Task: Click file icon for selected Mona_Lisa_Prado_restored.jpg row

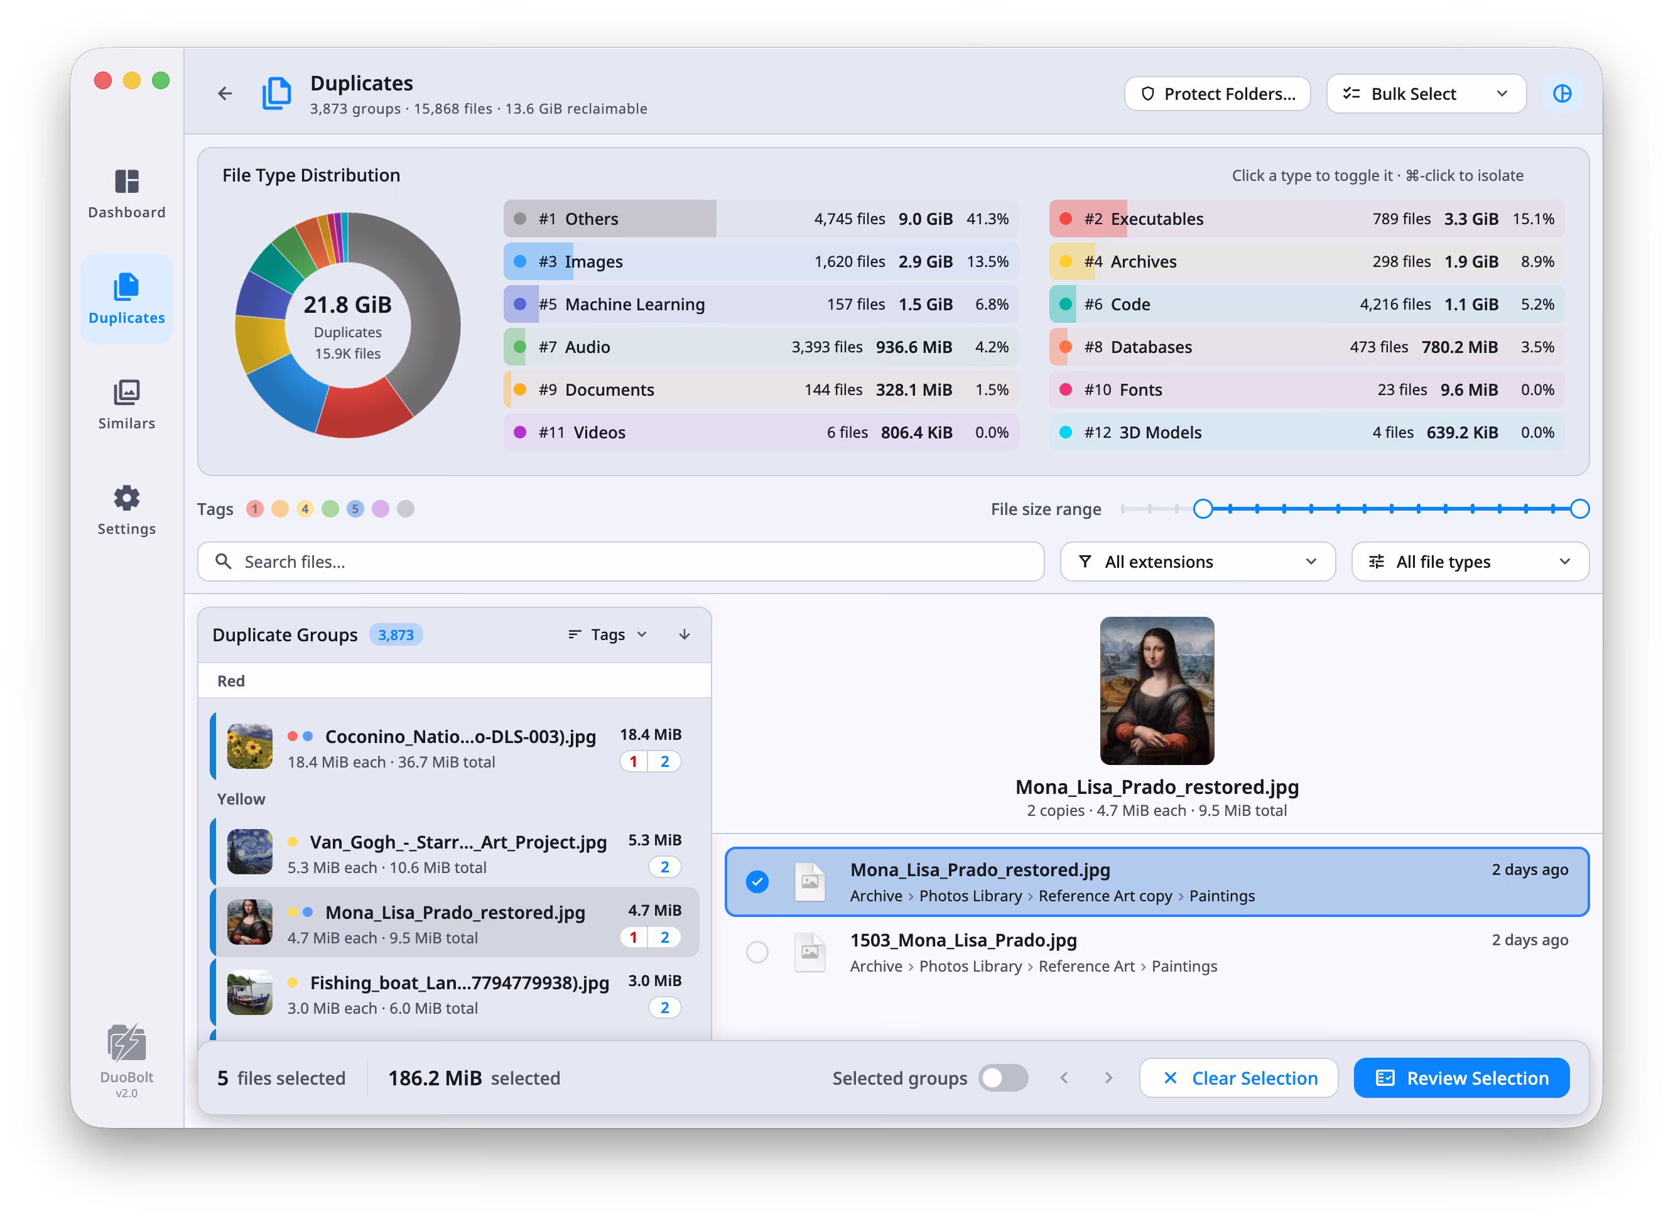Action: point(810,882)
